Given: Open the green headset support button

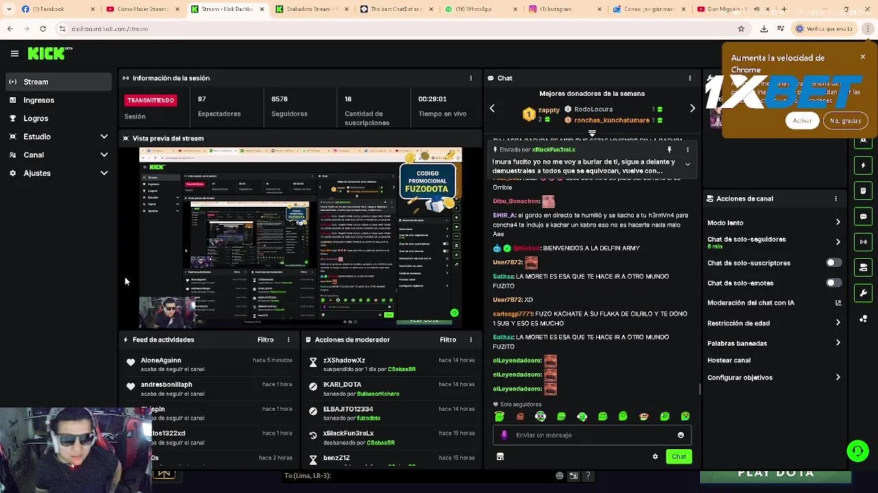Looking at the screenshot, I should click(x=857, y=451).
